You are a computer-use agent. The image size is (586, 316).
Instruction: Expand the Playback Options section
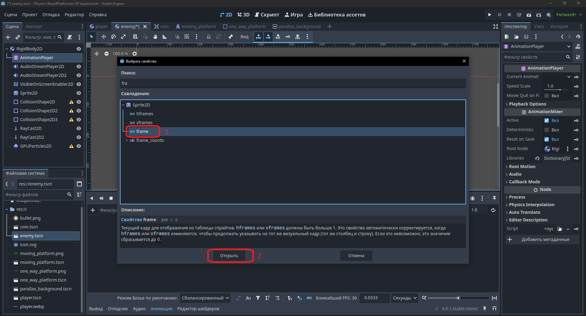tap(527, 104)
